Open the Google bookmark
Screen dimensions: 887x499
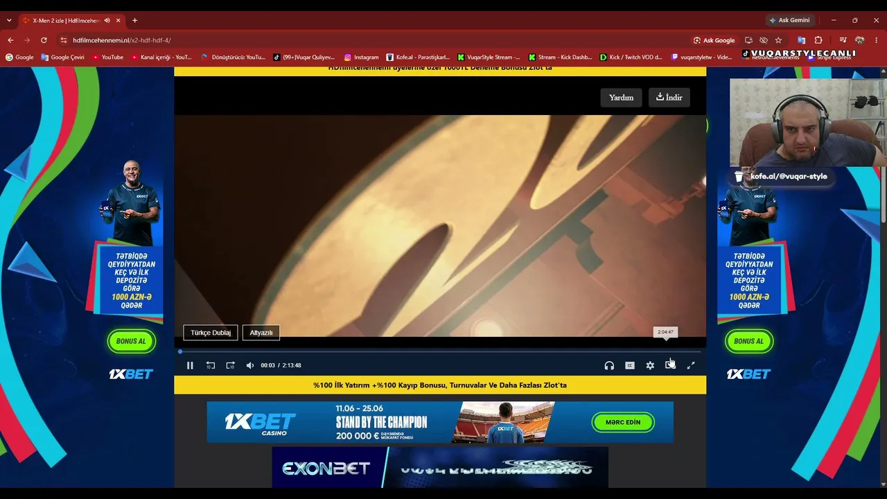pyautogui.click(x=19, y=58)
